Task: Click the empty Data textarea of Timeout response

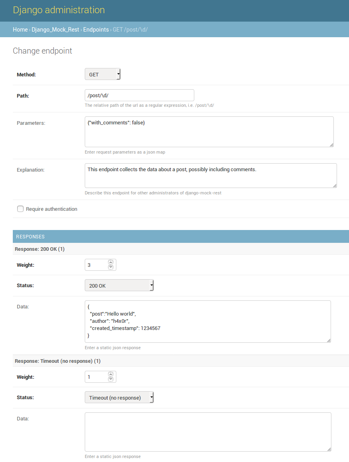Action: pyautogui.click(x=208, y=432)
